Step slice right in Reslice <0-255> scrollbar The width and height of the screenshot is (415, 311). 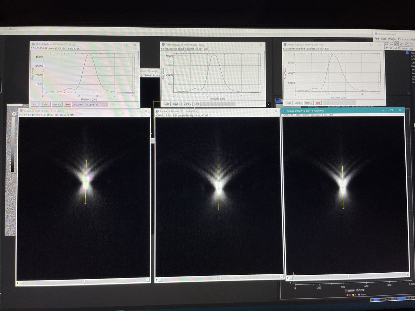(282, 276)
